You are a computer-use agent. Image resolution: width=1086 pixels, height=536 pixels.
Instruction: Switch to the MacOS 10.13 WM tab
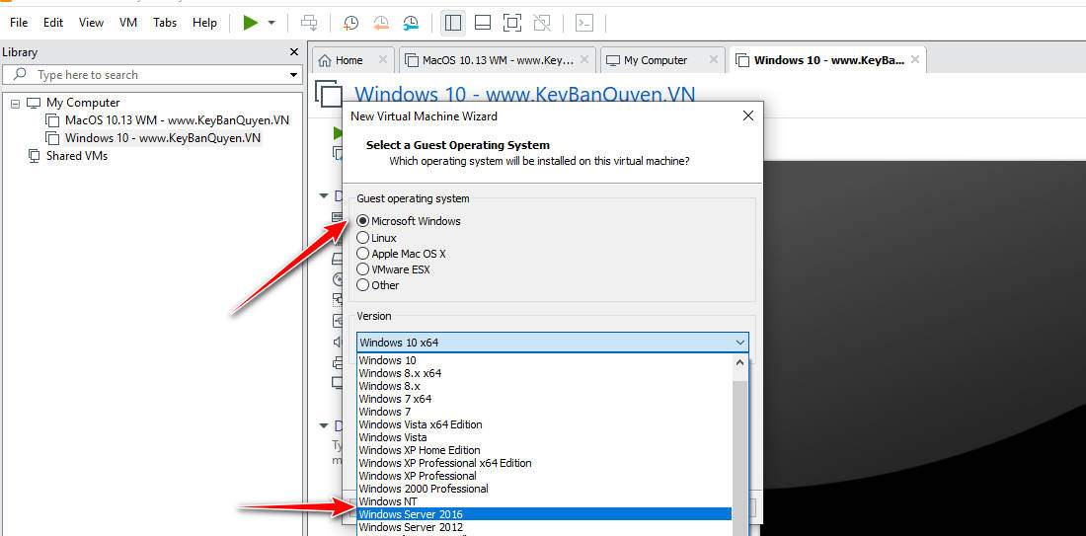(498, 60)
